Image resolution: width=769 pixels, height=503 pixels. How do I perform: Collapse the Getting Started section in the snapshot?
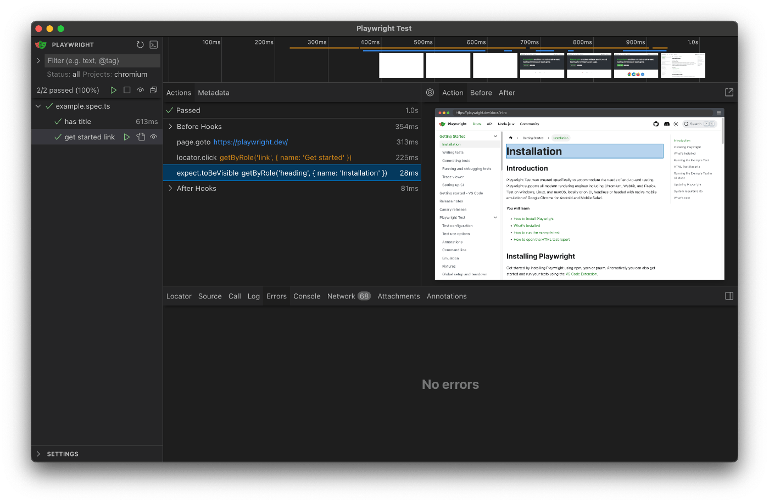495,136
